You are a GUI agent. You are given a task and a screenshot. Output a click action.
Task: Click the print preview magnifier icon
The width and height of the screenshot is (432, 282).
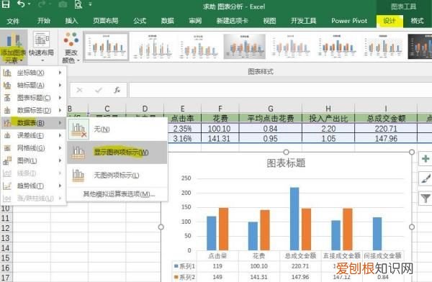click(x=78, y=4)
